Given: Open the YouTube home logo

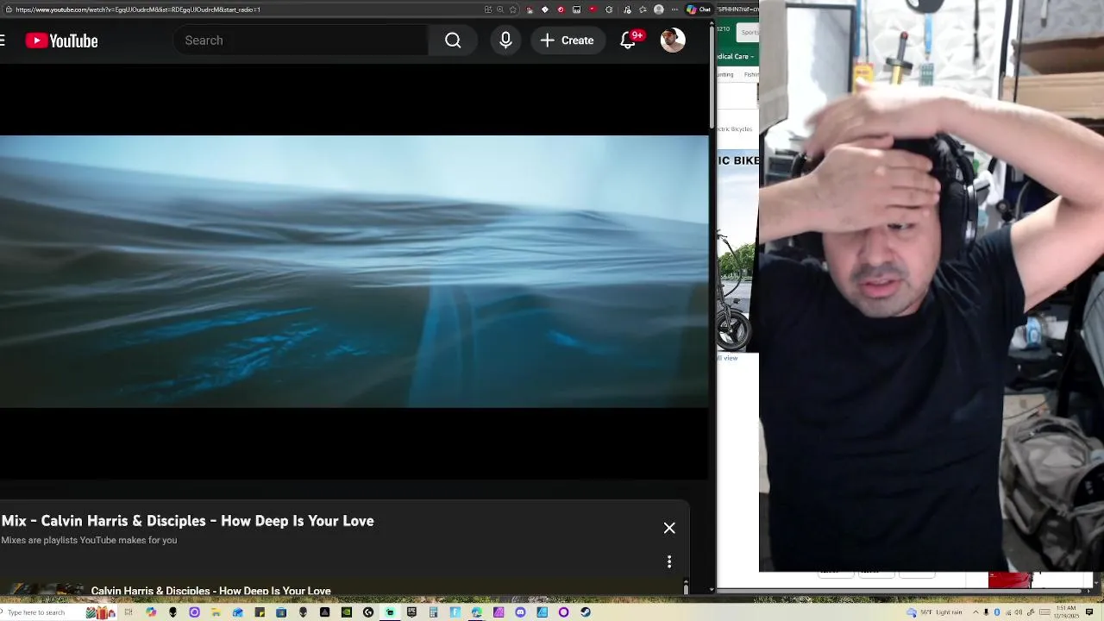Looking at the screenshot, I should tap(61, 41).
